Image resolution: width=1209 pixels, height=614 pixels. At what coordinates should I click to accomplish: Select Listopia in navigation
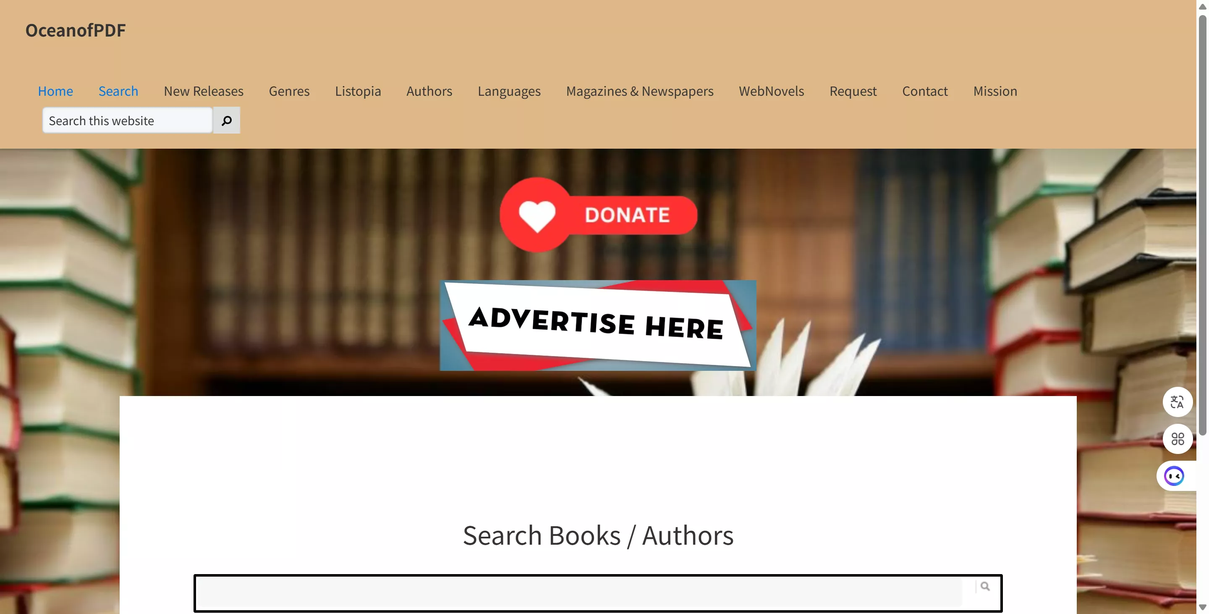[358, 91]
